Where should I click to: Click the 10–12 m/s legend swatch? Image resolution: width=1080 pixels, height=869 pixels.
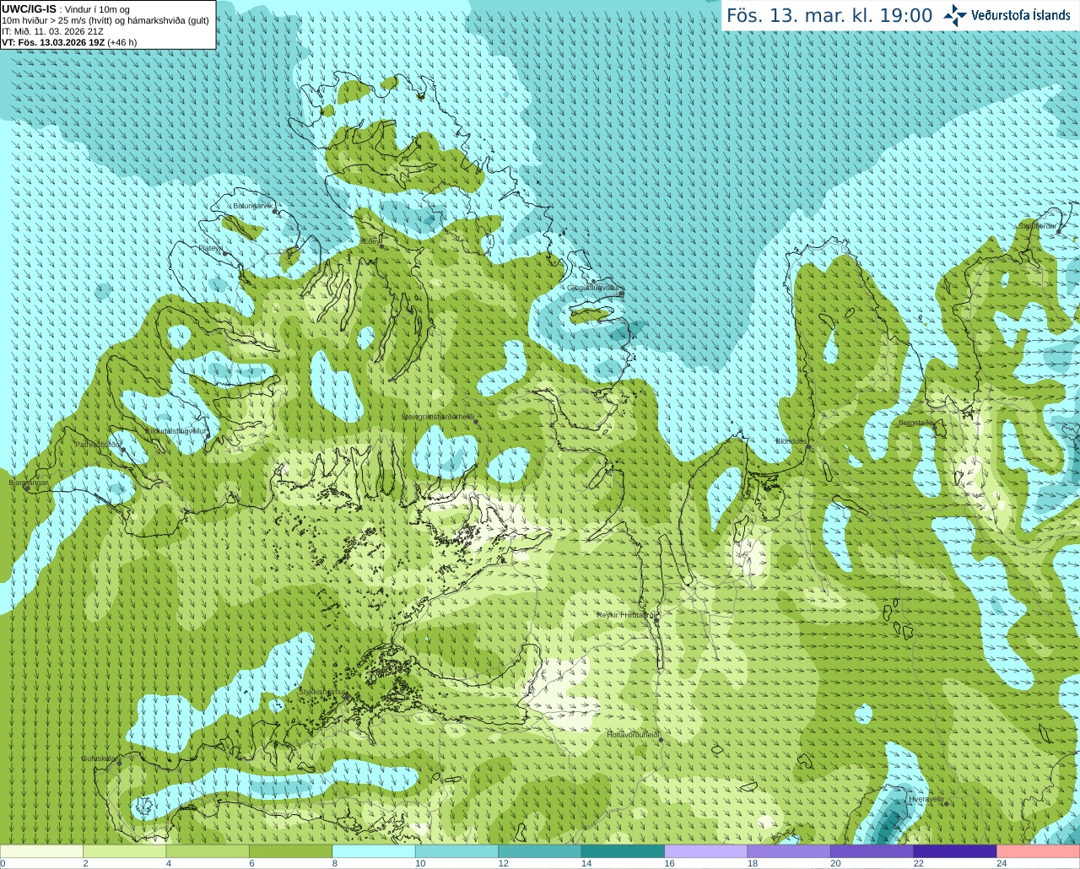(456, 851)
